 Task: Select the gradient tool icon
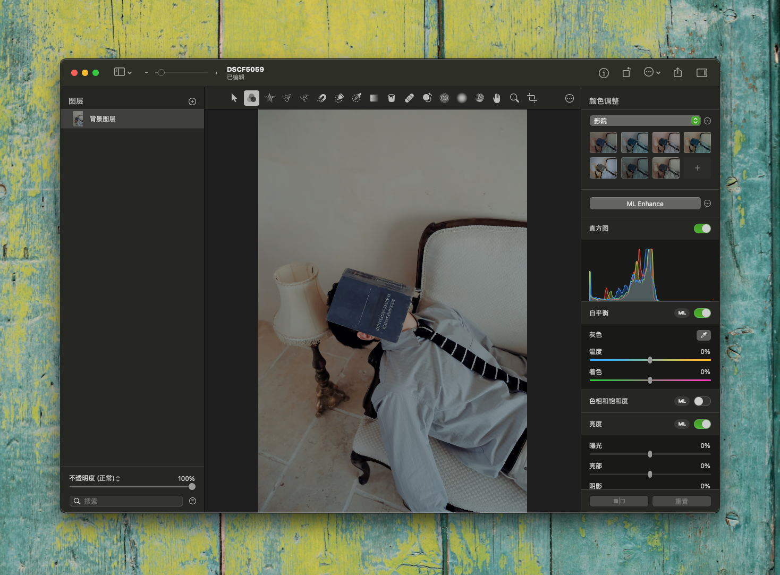[374, 98]
